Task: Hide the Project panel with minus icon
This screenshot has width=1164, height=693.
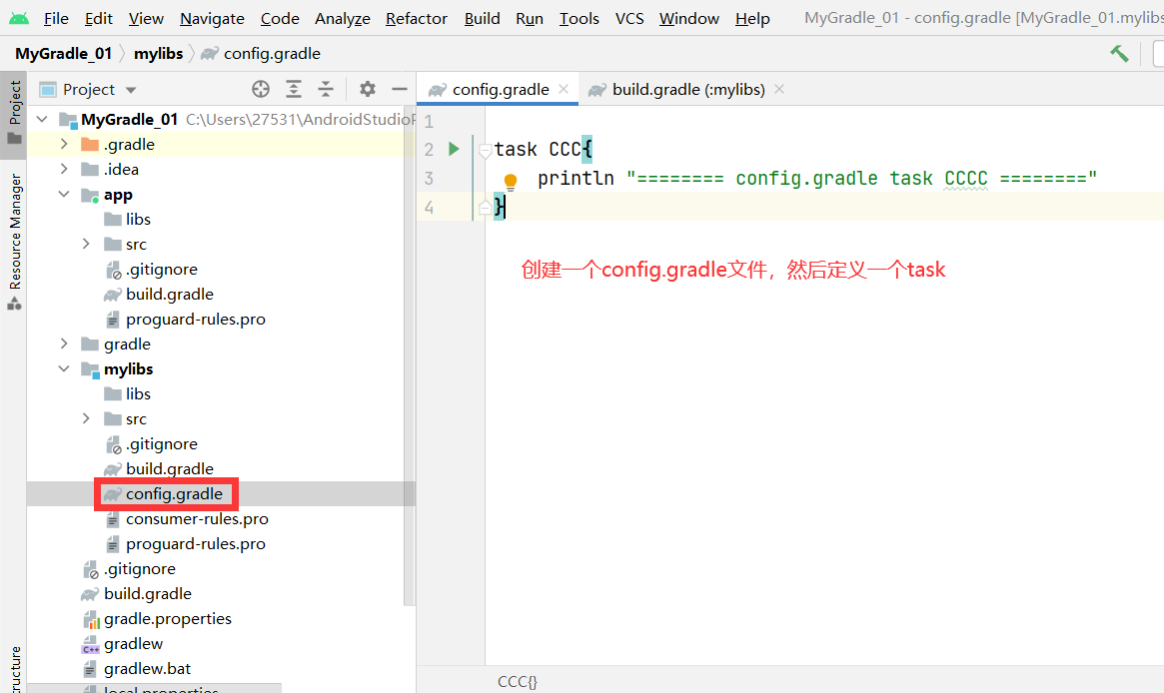Action: pyautogui.click(x=399, y=89)
